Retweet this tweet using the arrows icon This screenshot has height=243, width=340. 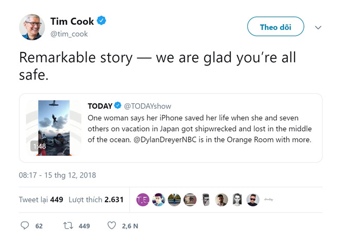coord(67,225)
